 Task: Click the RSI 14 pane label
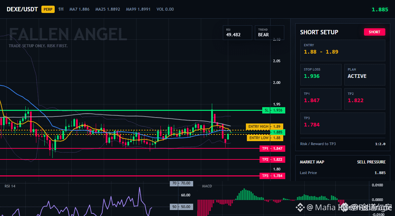[x=10, y=186]
